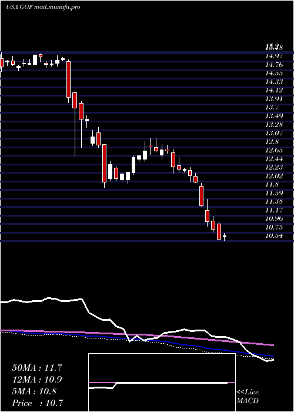Select the 14.97 price axis label
The width and height of the screenshot is (294, 412).
[x=274, y=56]
